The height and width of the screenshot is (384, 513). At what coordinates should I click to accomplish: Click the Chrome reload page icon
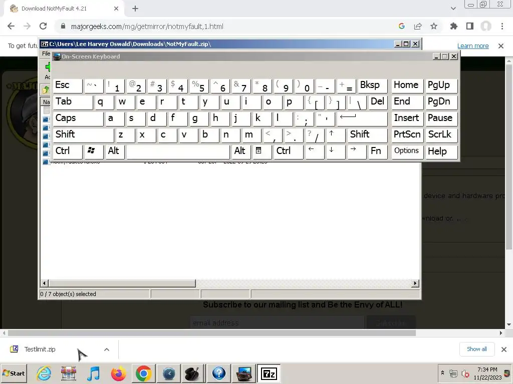pyautogui.click(x=43, y=26)
